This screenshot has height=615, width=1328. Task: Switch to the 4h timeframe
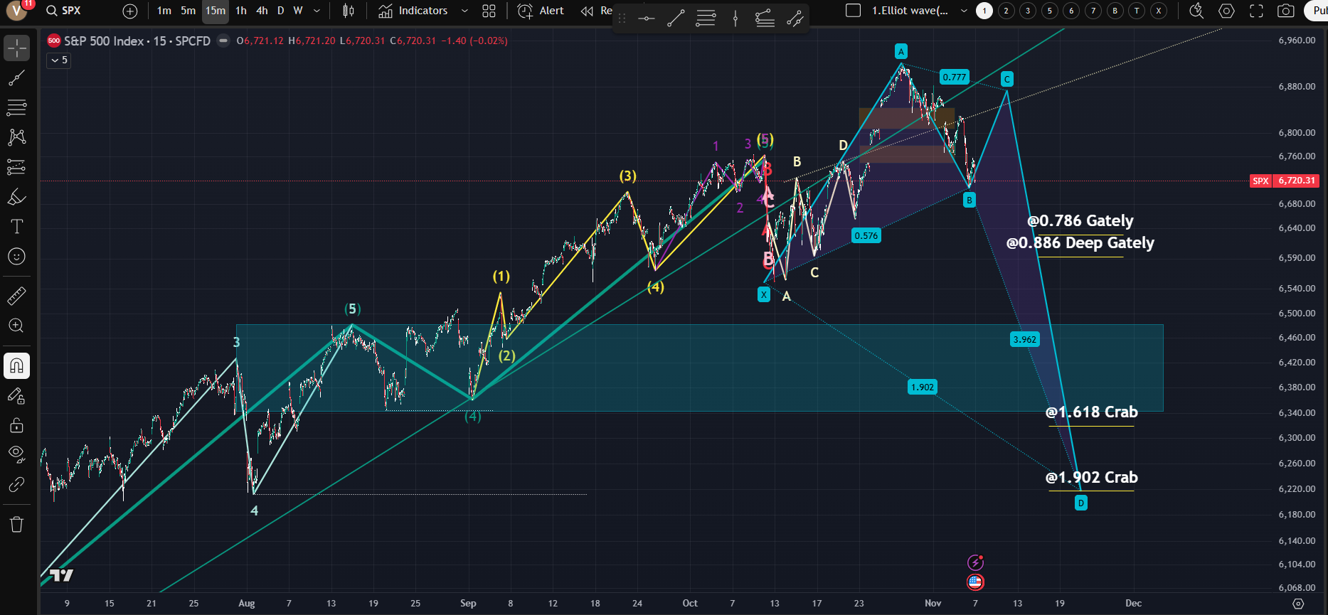(x=262, y=11)
